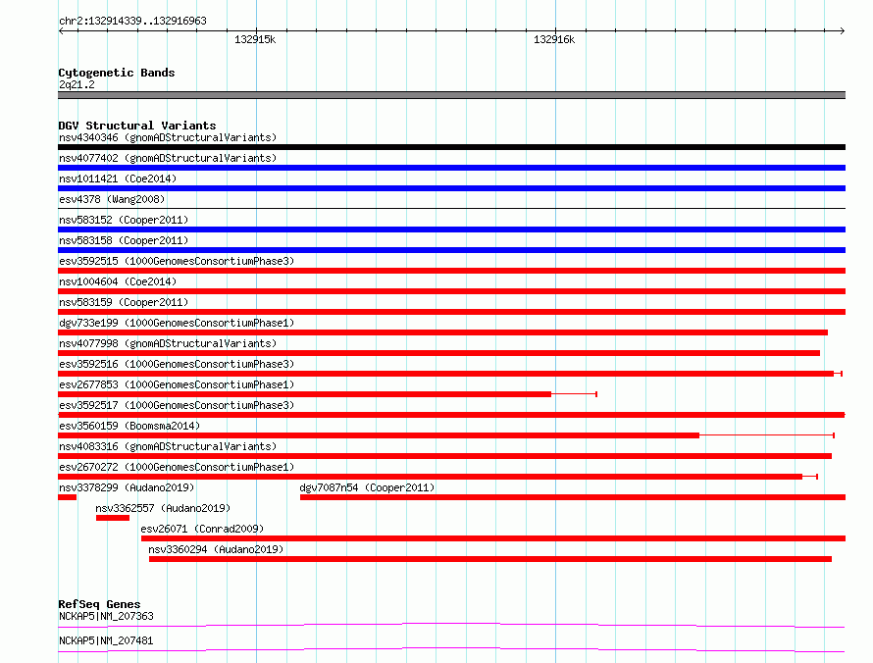This screenshot has width=873, height=663.
Task: Click the gray 2q21.2 cytogenetic band bar
Action: tap(451, 95)
